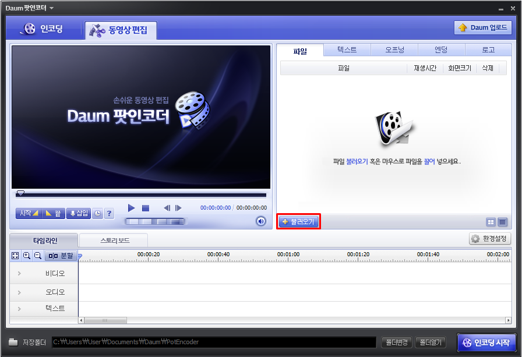Viewport: 522px width, 357px height.
Task: Click the 분할 split button
Action: pyautogui.click(x=61, y=256)
